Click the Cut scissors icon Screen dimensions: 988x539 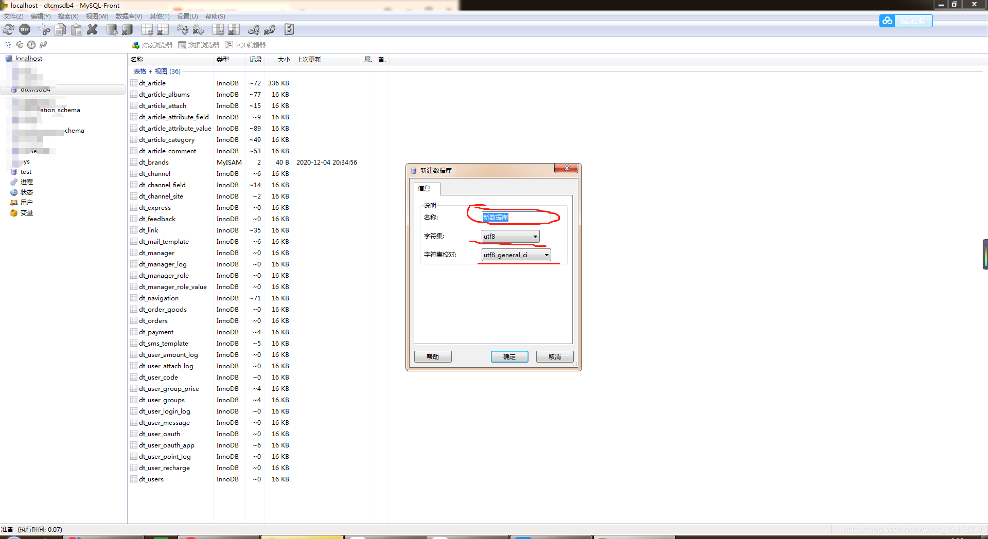tap(44, 30)
